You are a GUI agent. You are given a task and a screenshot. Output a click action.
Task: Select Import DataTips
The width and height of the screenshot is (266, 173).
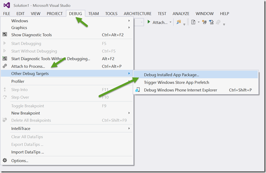coord(67,152)
